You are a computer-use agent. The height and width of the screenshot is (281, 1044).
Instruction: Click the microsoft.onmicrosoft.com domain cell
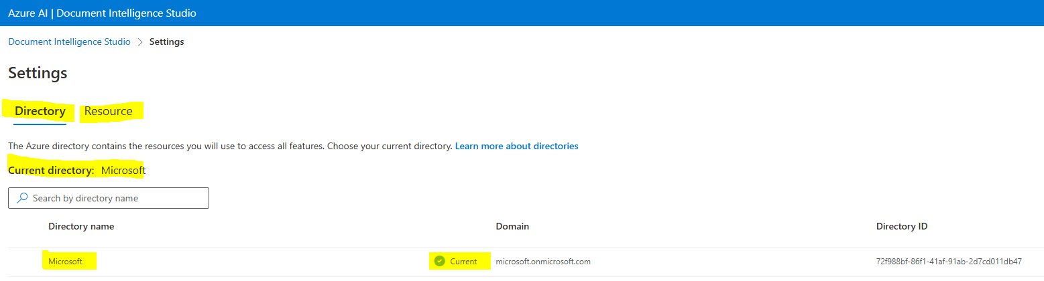point(543,262)
